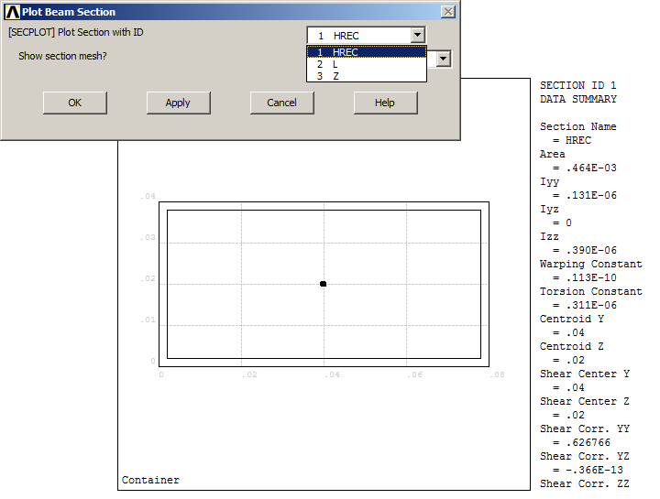Close the Plot Beam Section dialog
Screen dimensions: 660x499
447,12
